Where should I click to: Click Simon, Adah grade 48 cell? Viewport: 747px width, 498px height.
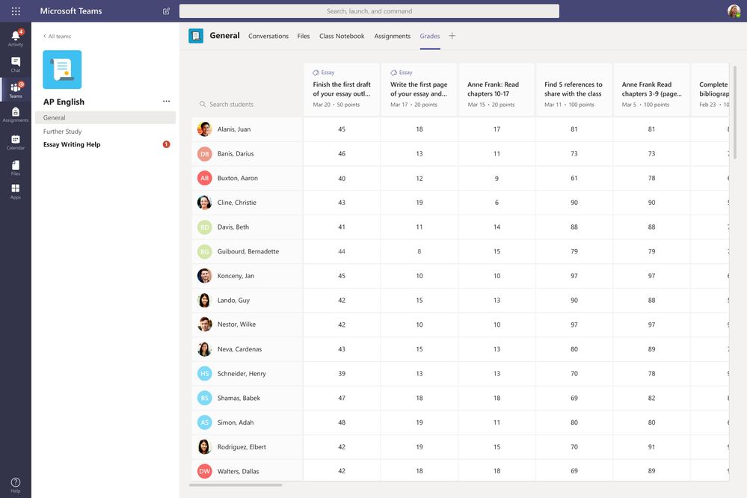[x=342, y=422]
